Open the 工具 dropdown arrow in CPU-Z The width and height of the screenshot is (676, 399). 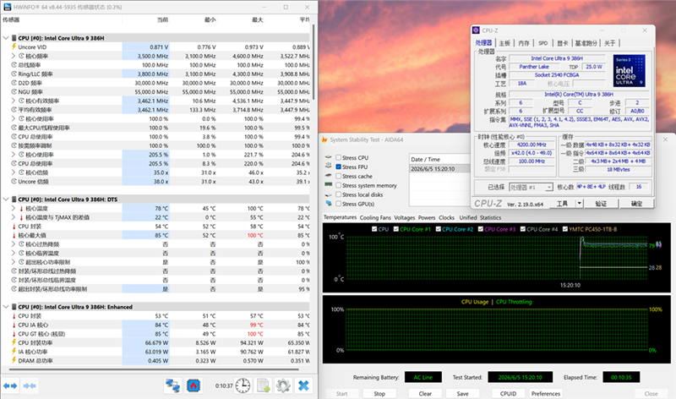coord(580,203)
